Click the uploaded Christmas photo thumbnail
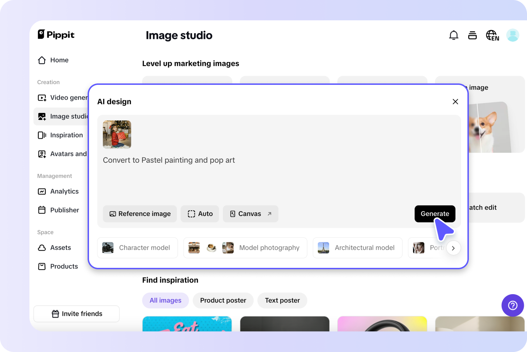527x352 pixels. coord(117,135)
